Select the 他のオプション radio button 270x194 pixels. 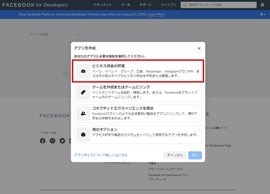pyautogui.click(x=197, y=130)
